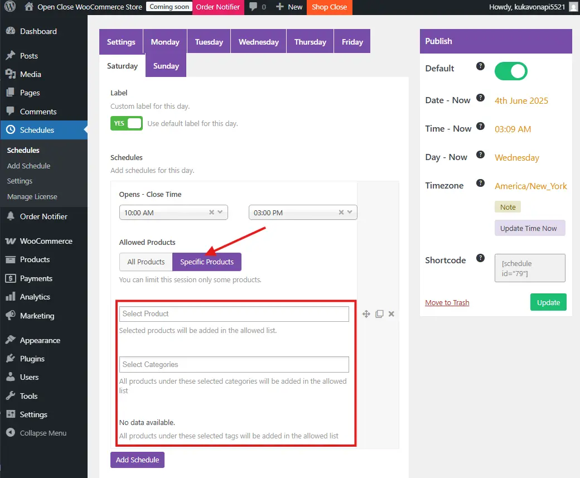Duplicate the schedule row using copy icon

[x=379, y=314]
